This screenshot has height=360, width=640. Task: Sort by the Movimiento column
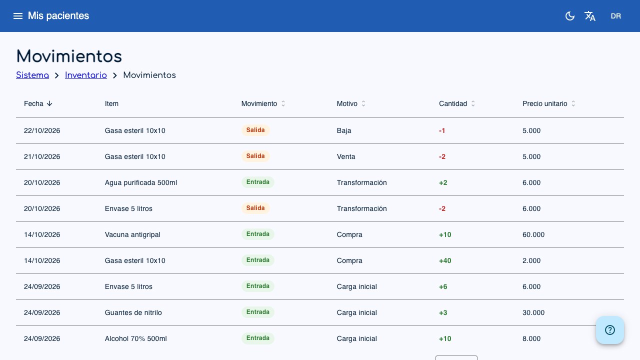pos(263,103)
